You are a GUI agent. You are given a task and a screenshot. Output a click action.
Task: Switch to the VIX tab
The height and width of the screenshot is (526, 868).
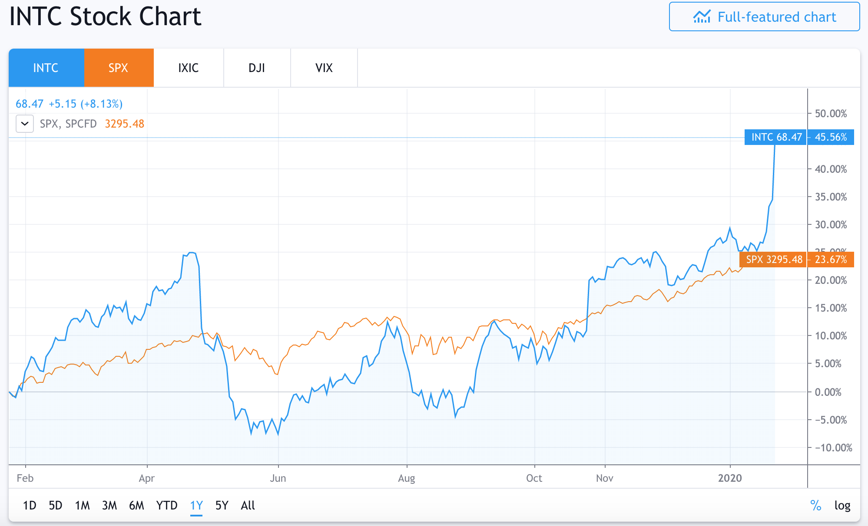coord(324,68)
